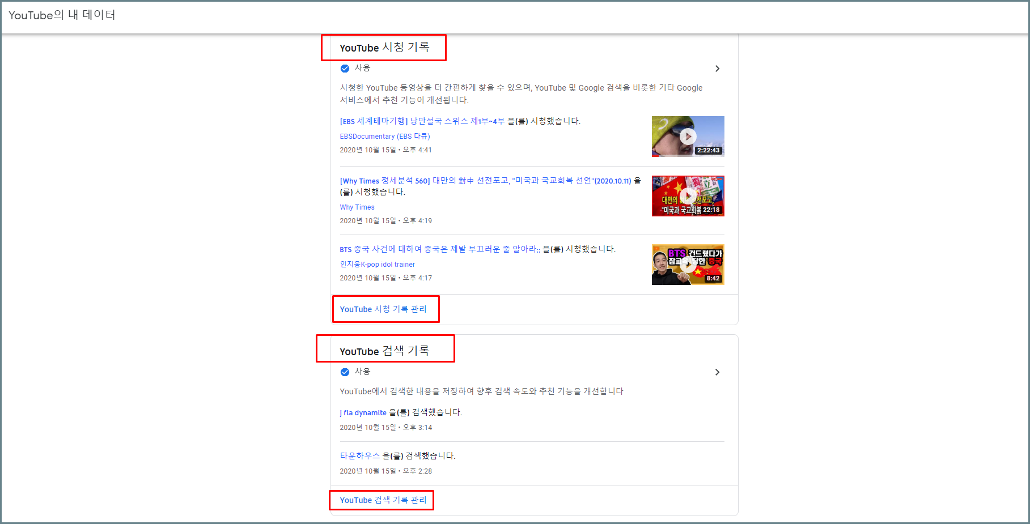The height and width of the screenshot is (524, 1030).
Task: Click YouTube 검색 기록 관리 link
Action: 383,500
